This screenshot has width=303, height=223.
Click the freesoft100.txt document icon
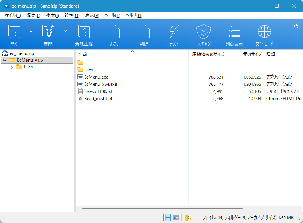pyautogui.click(x=80, y=91)
